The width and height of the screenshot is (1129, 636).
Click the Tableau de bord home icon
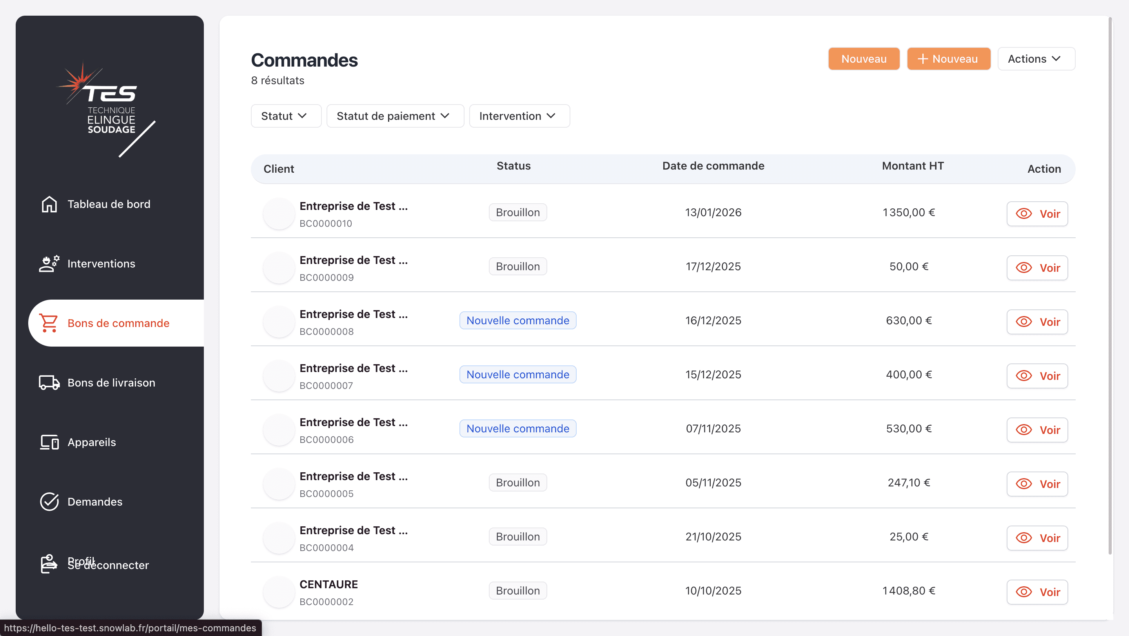click(49, 204)
